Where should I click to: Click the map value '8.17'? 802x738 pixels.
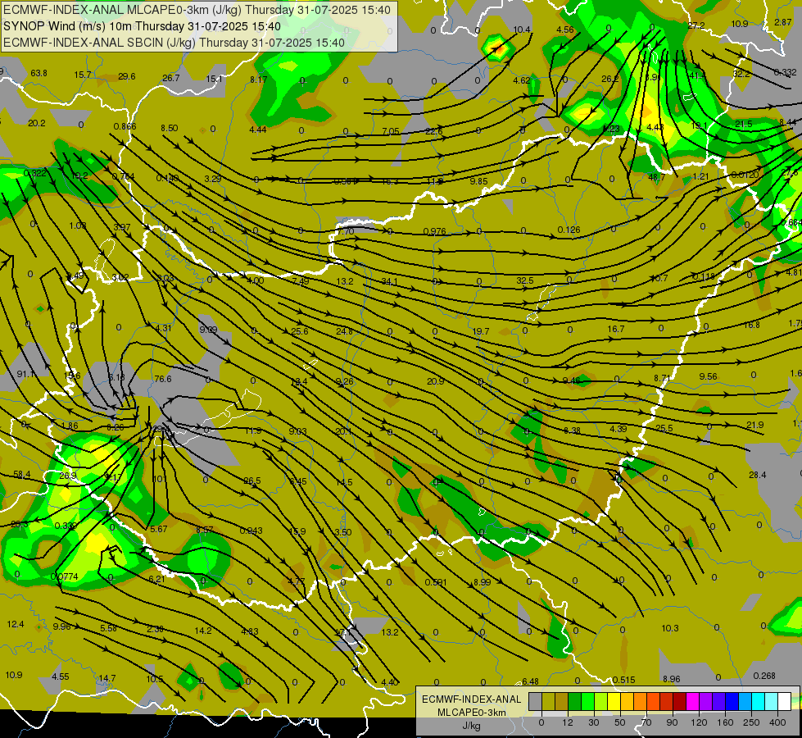click(258, 80)
